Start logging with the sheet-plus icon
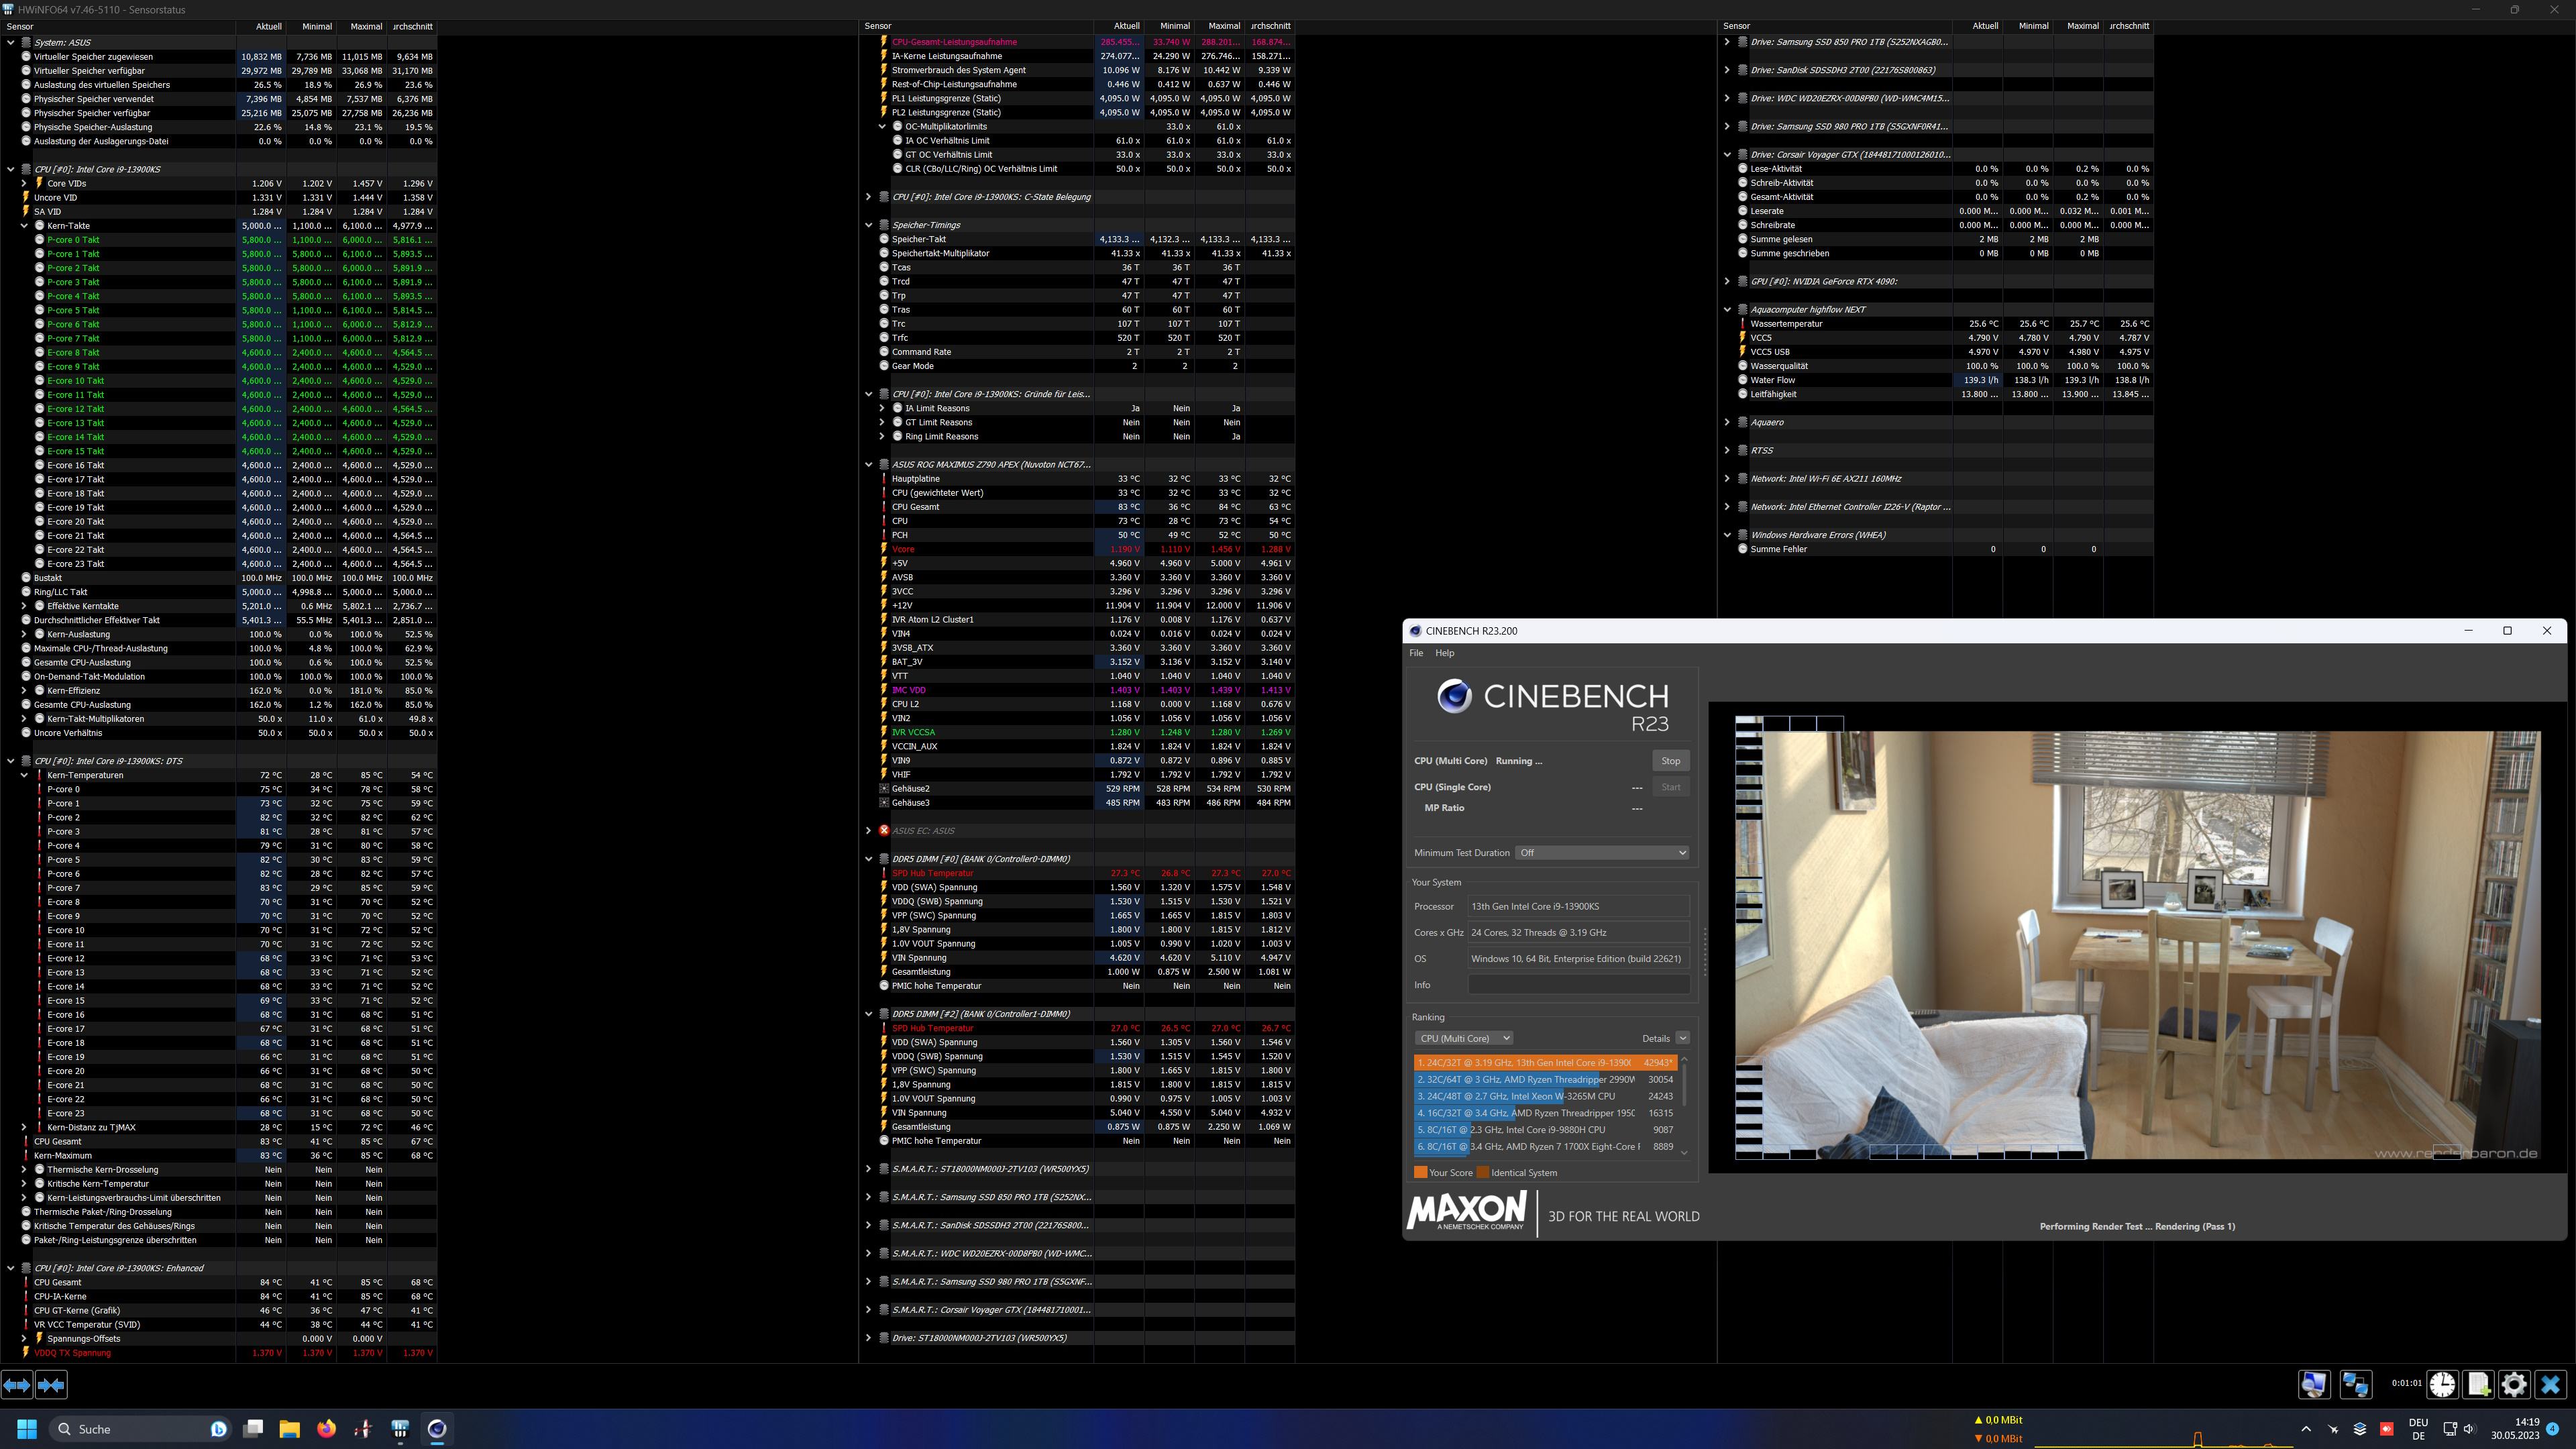This screenshot has height=1449, width=2576. 2478,1384
